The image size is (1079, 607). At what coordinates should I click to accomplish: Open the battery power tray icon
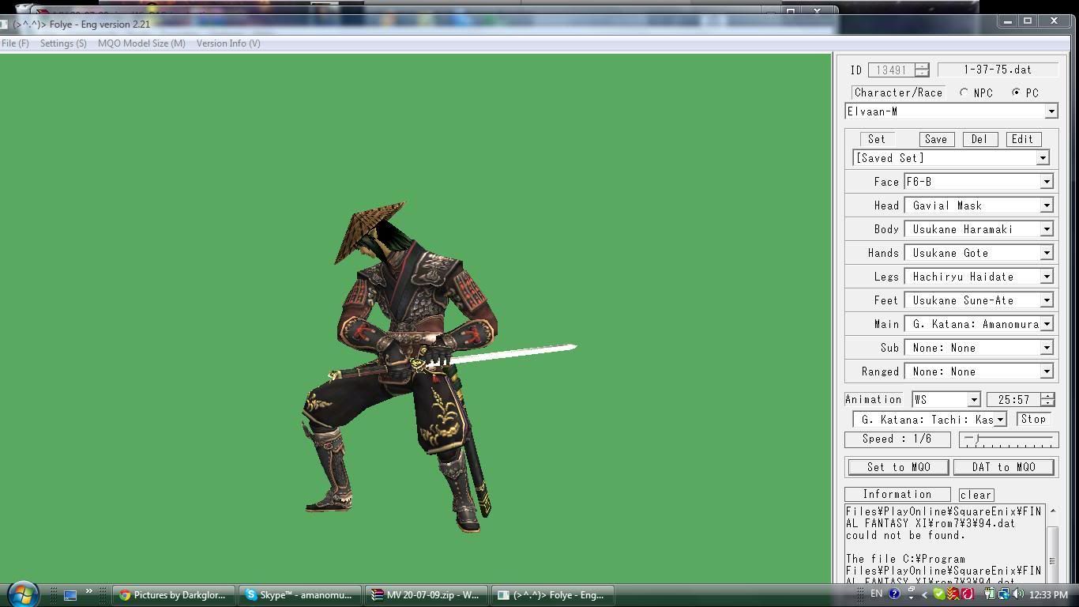[991, 594]
